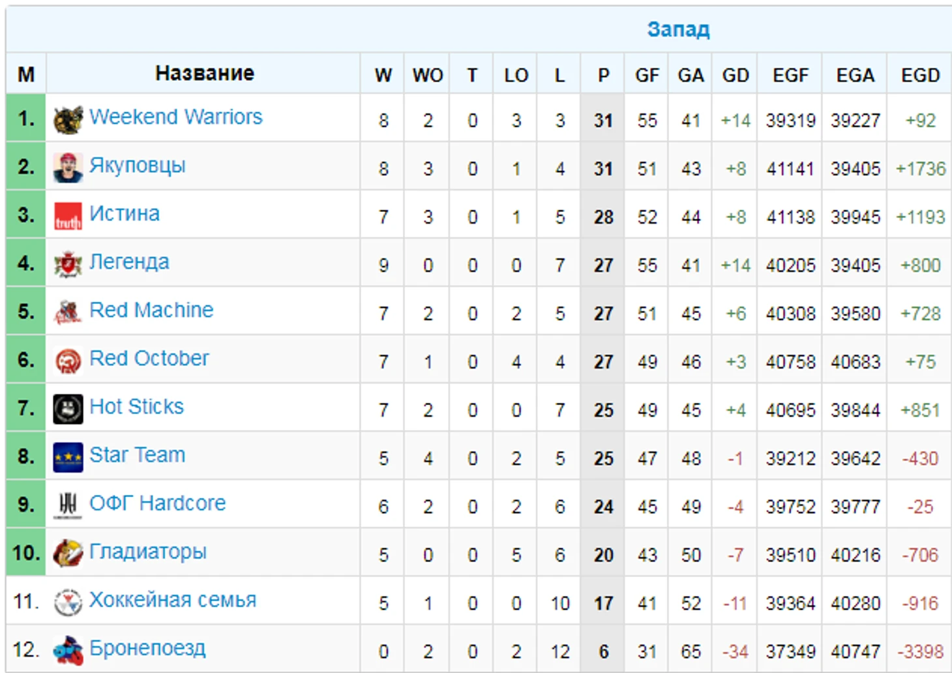
Task: Open the Гладиаторы team link
Action: pos(147,551)
